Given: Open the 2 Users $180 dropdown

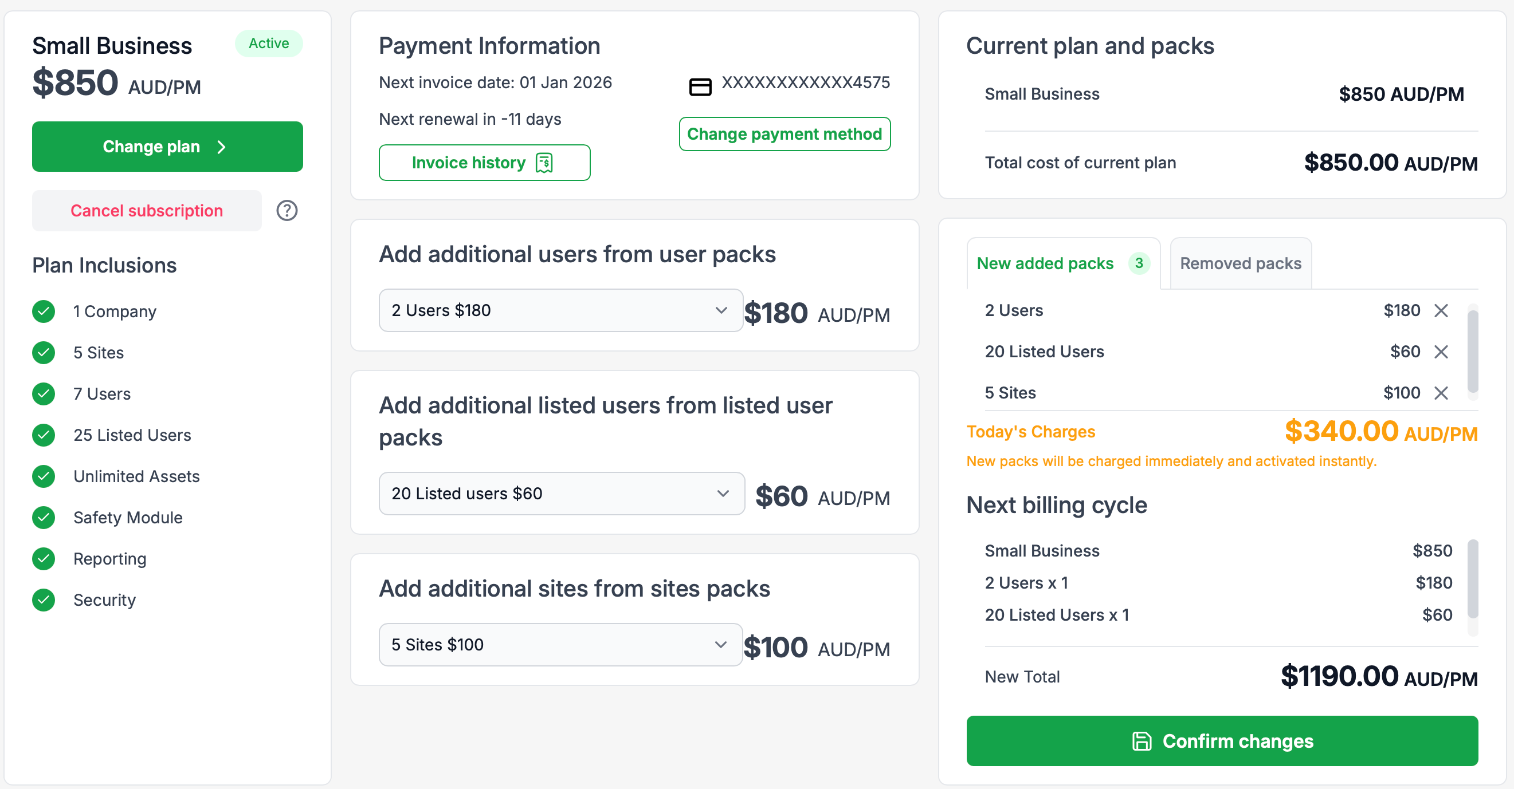Looking at the screenshot, I should pos(560,310).
